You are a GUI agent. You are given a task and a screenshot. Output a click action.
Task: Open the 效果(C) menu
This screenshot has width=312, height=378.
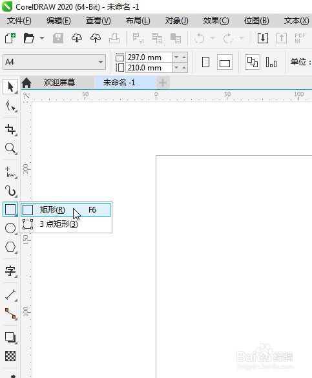[216, 21]
